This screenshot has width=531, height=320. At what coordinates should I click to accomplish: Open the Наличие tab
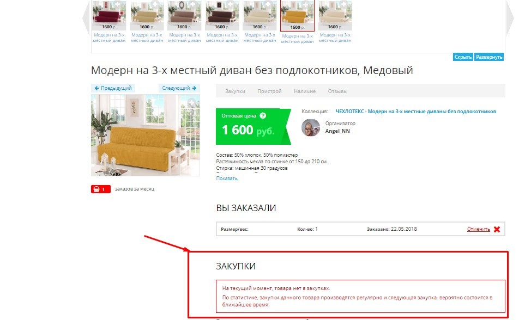coord(305,91)
